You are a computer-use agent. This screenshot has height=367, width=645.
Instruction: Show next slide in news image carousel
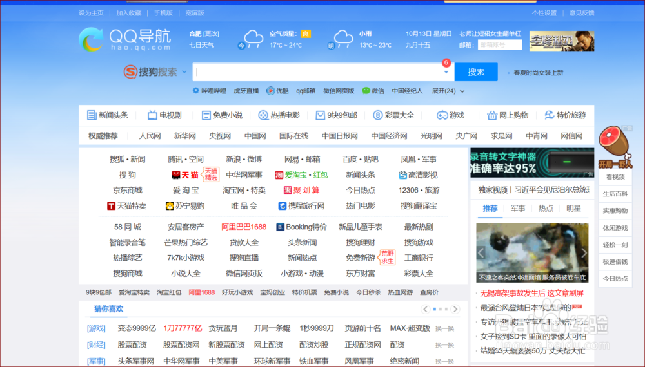(584, 253)
